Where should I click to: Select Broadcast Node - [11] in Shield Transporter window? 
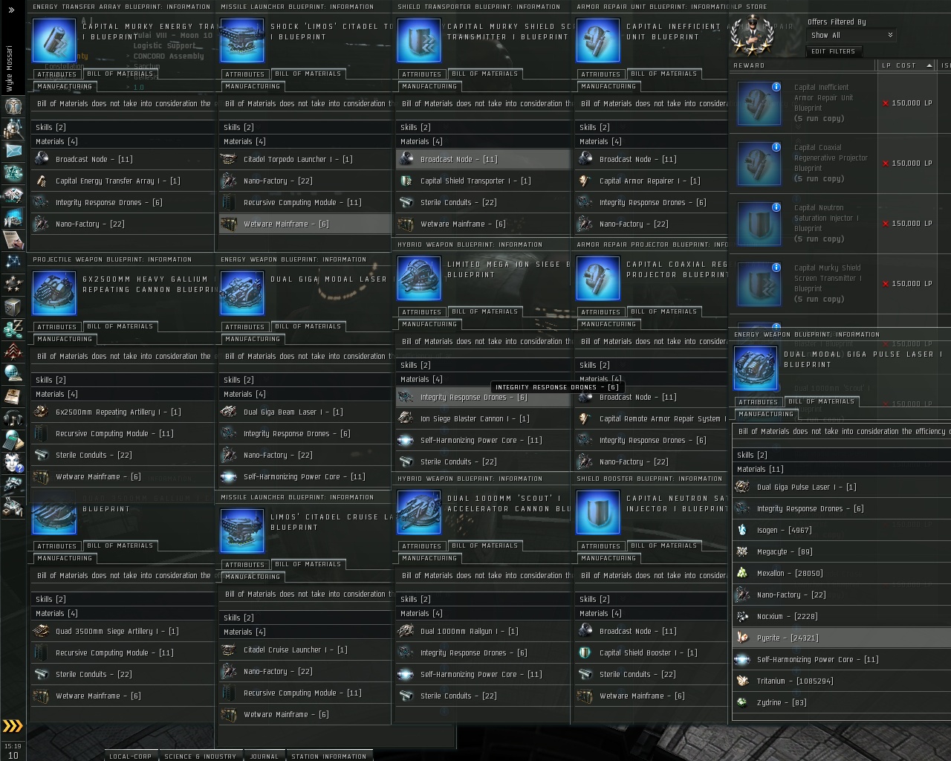483,159
